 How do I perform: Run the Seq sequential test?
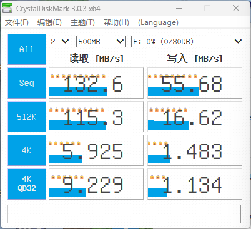[27, 83]
